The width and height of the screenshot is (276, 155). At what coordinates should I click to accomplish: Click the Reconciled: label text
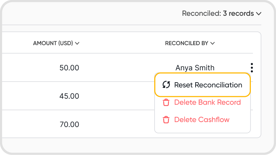201,14
